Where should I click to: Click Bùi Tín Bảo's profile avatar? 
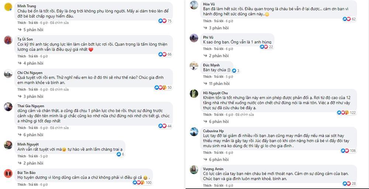click(x=8, y=173)
